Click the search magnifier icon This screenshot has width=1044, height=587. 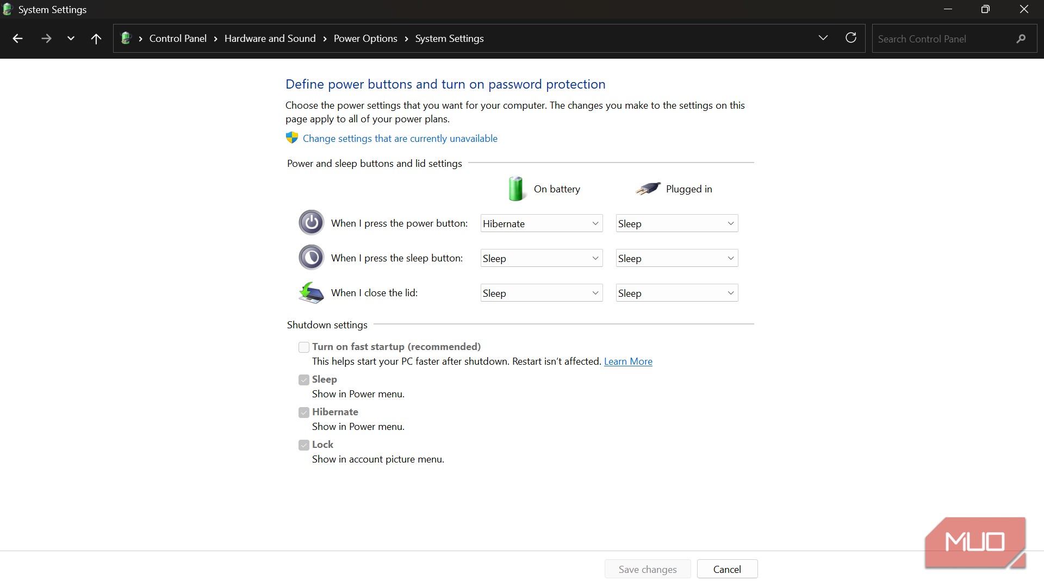pos(1021,39)
